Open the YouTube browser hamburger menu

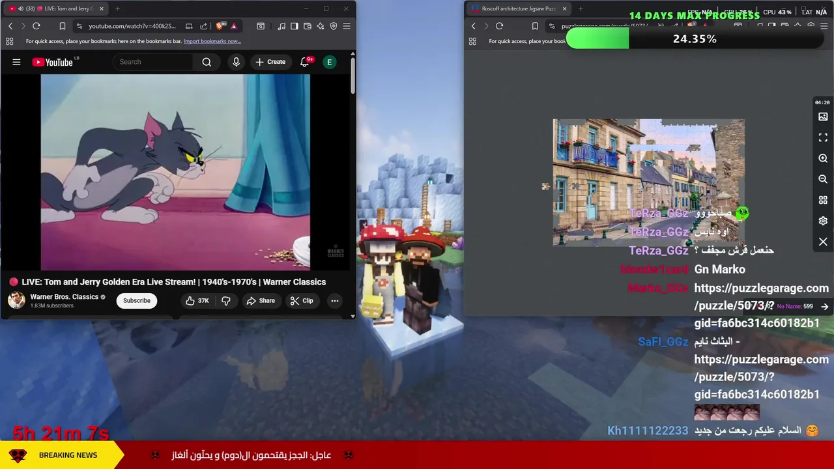pos(347,26)
